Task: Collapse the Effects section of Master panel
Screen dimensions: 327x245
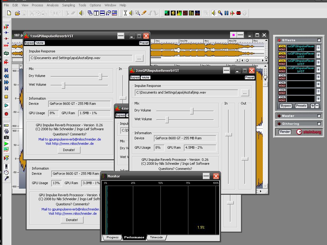Action: pos(319,40)
